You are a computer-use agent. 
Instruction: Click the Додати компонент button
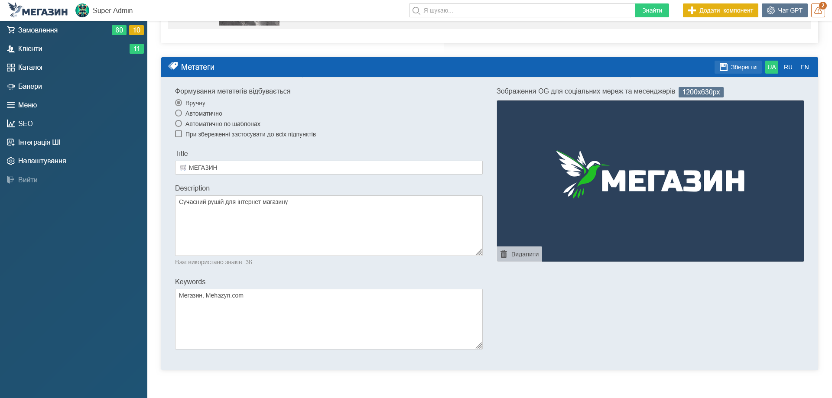pyautogui.click(x=721, y=10)
